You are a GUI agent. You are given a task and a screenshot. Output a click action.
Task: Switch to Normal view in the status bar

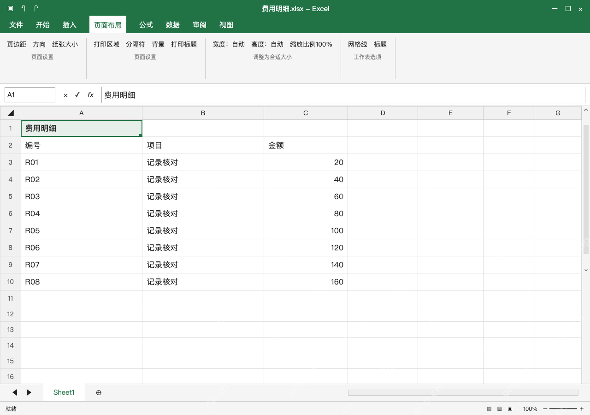(x=489, y=409)
